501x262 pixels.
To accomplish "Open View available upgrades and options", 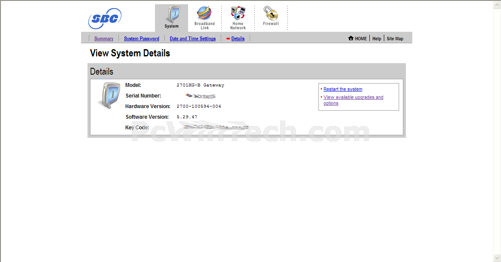I will [353, 100].
